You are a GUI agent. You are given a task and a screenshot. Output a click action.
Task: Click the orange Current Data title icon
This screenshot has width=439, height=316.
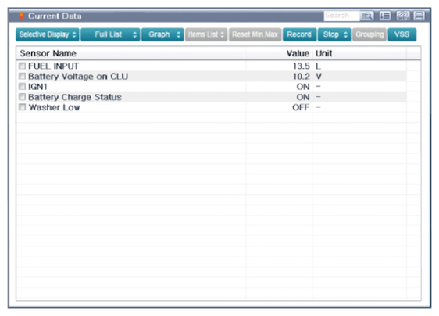21,16
